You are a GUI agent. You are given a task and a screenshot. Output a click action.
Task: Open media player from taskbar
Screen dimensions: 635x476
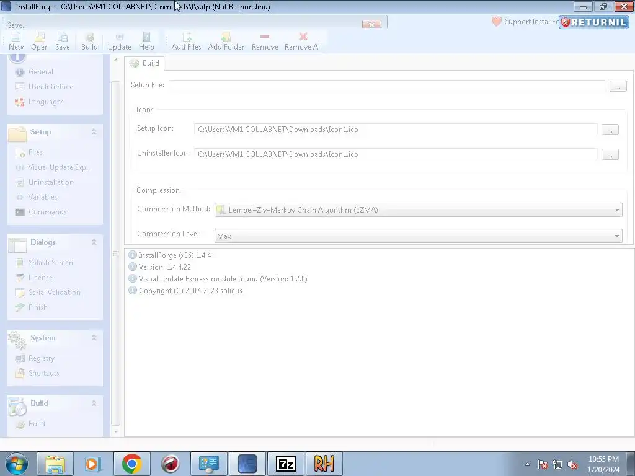(x=93, y=464)
